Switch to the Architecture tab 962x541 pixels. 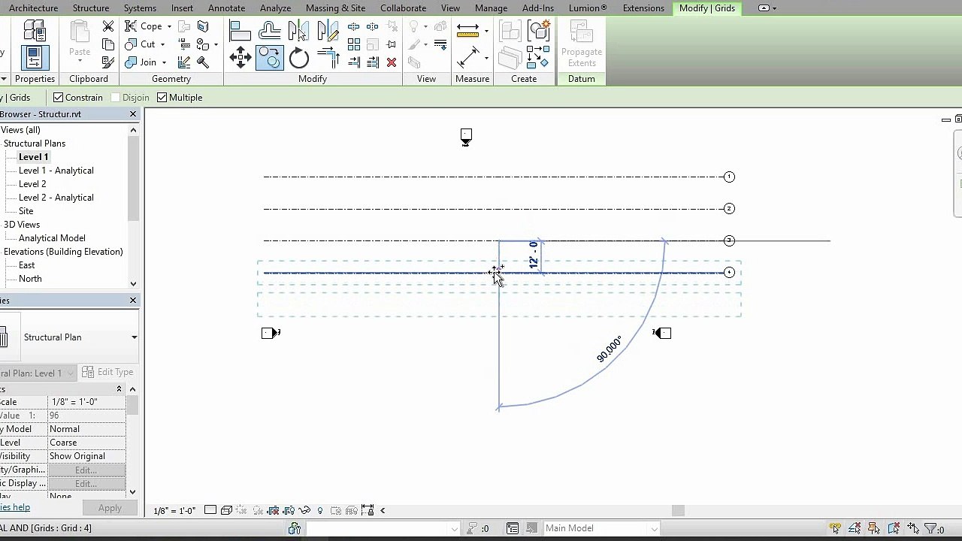[x=33, y=8]
